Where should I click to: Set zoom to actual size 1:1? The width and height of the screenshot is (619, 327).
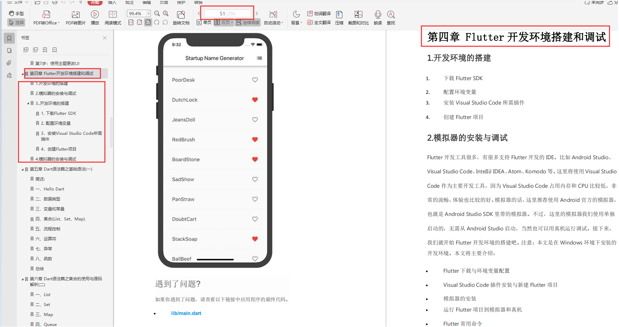[x=131, y=22]
